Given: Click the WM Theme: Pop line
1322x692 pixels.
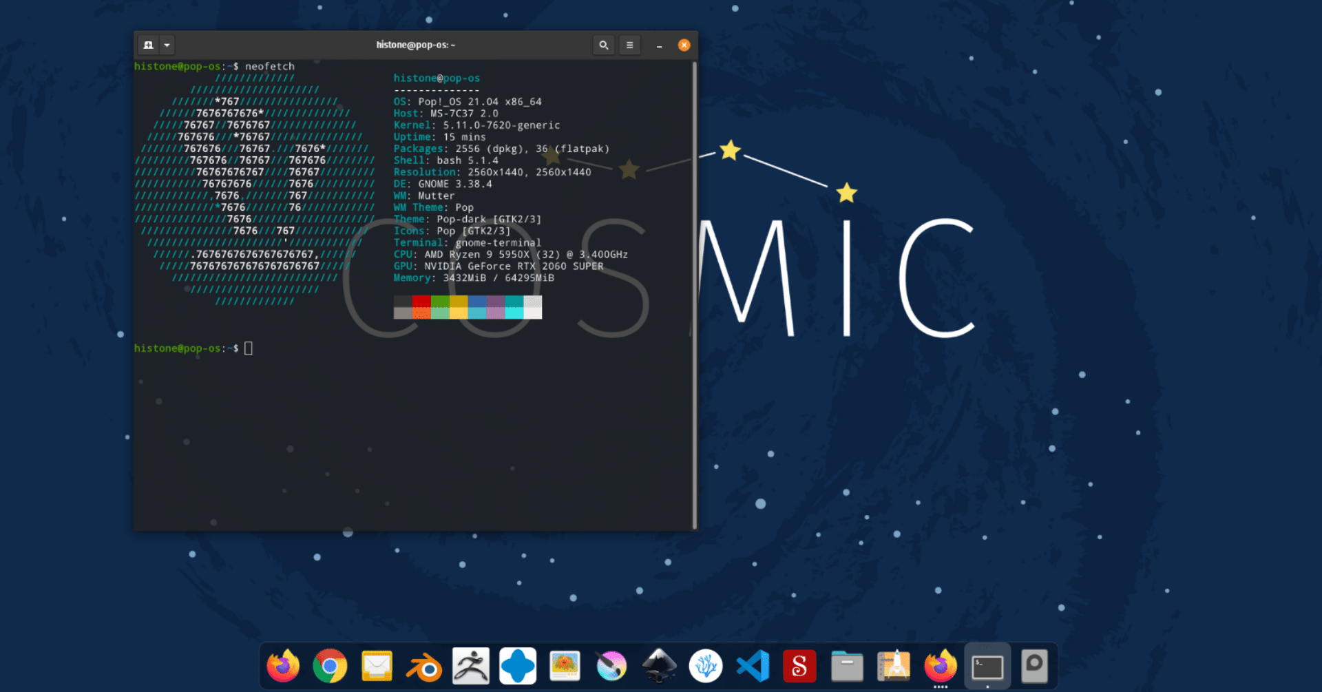Looking at the screenshot, I should pyautogui.click(x=434, y=207).
